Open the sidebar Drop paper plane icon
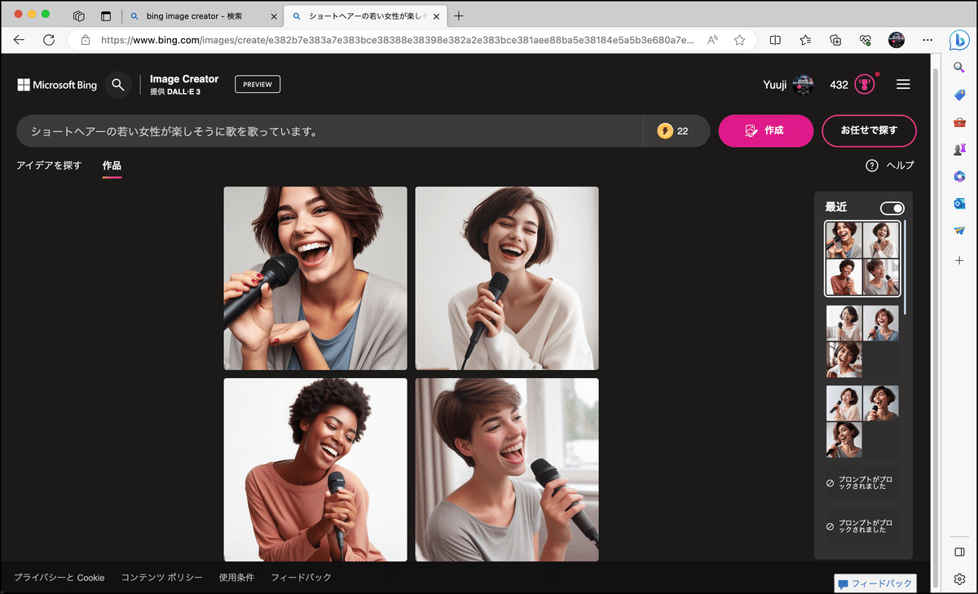Image resolution: width=978 pixels, height=594 pixels. click(959, 230)
